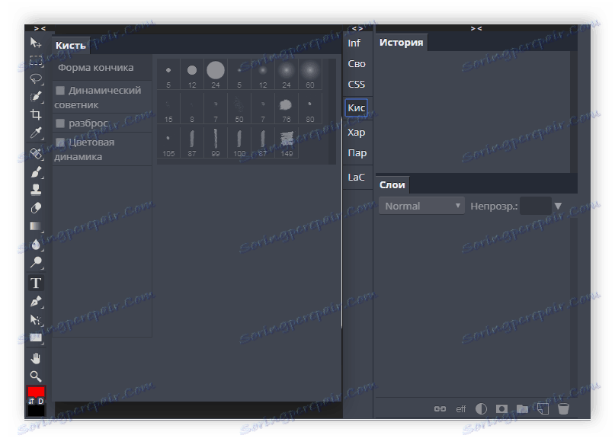The image size is (615, 445).
Task: Open the Слои tab
Action: 392,184
